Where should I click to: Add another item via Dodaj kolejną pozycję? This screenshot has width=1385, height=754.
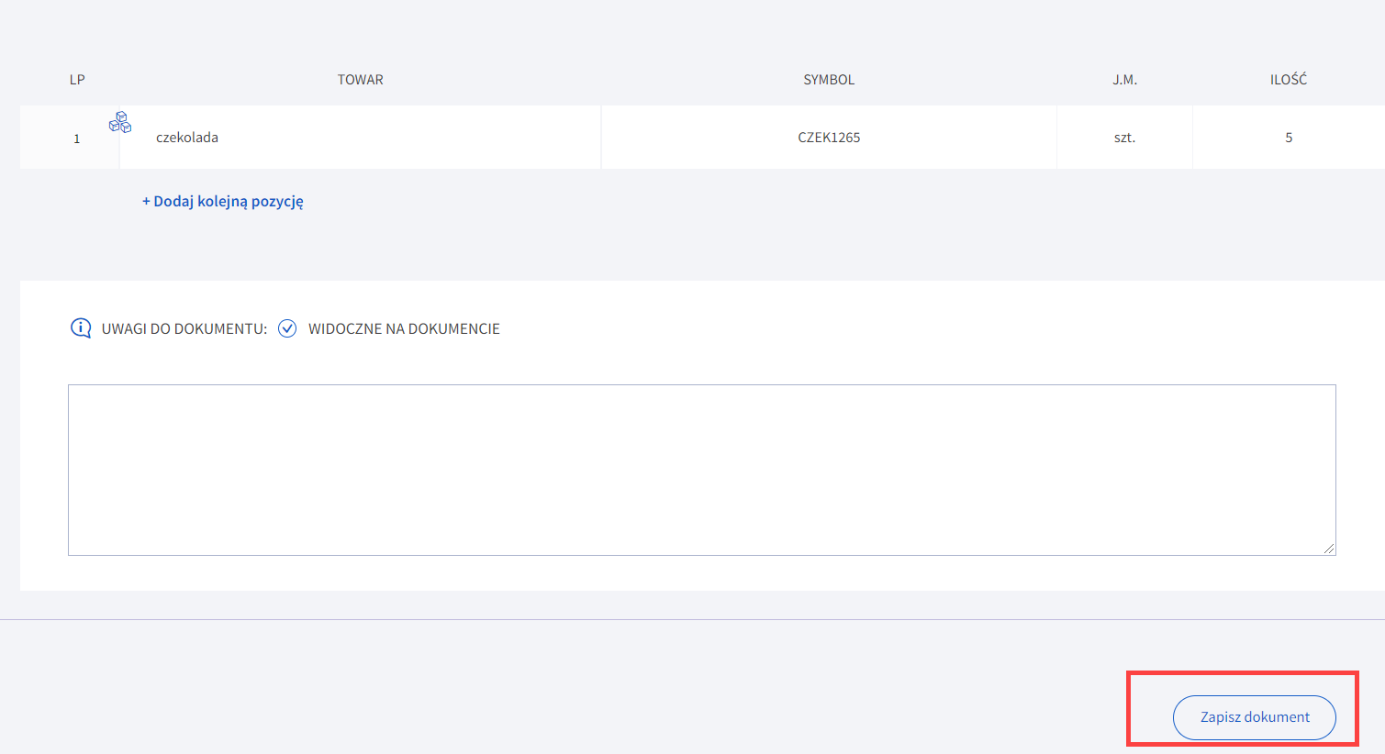(x=223, y=201)
